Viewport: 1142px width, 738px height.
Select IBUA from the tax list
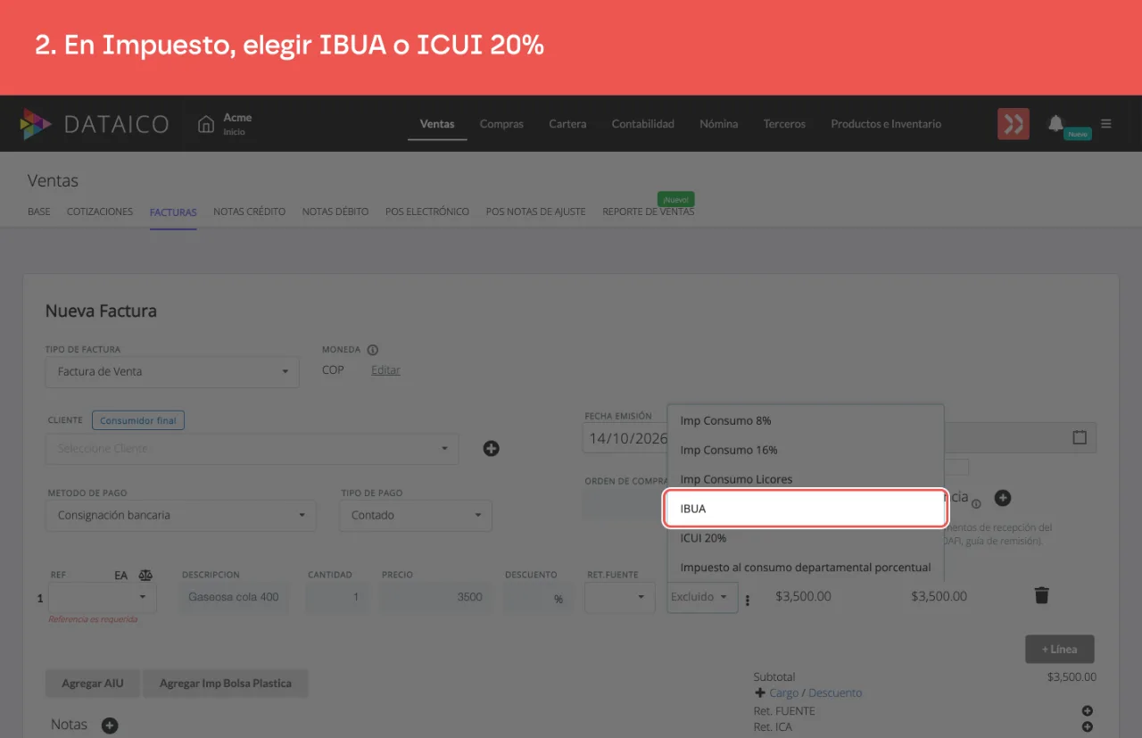click(x=806, y=509)
